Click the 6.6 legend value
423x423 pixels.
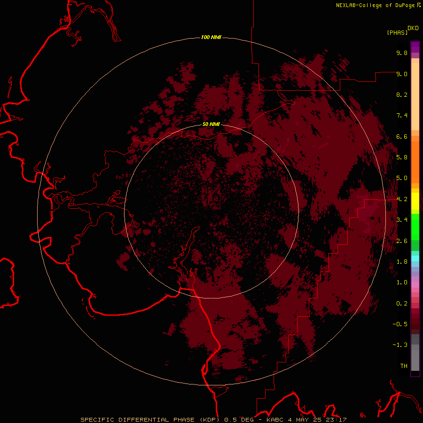[x=402, y=136]
